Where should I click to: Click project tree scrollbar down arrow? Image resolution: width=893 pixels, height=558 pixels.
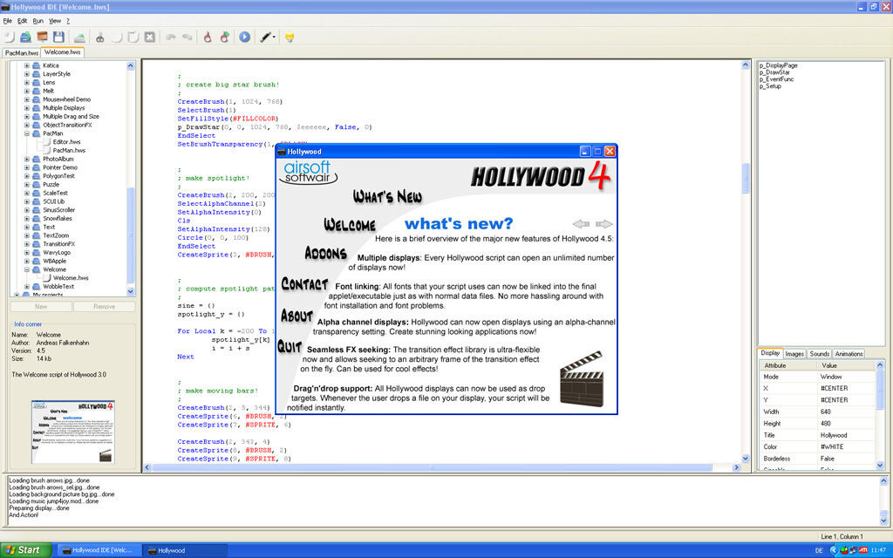[x=131, y=291]
